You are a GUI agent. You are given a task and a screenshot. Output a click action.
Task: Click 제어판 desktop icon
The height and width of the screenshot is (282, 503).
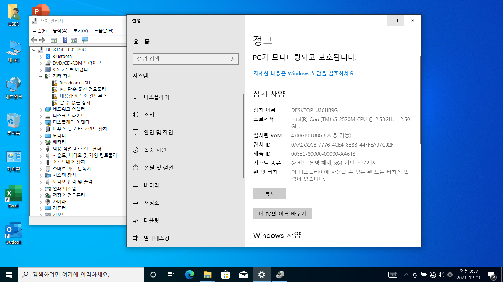point(14,160)
